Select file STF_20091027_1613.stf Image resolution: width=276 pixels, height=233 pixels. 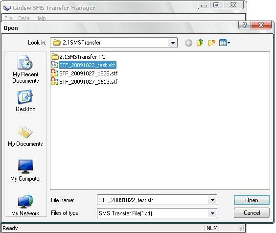coord(84,82)
